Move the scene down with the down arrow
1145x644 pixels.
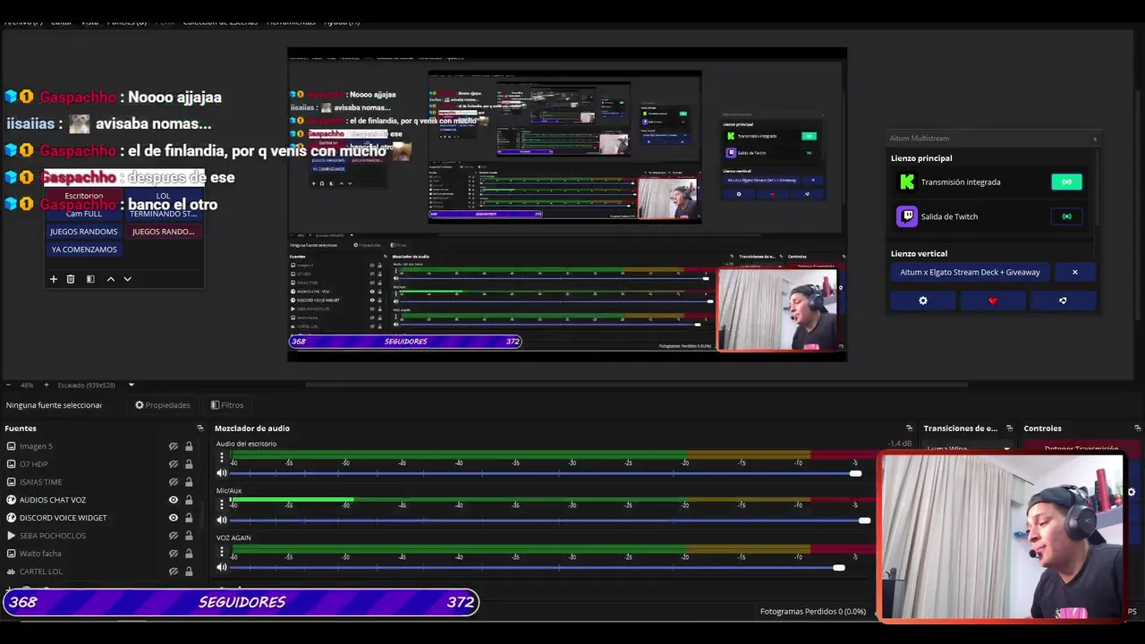pyautogui.click(x=127, y=279)
